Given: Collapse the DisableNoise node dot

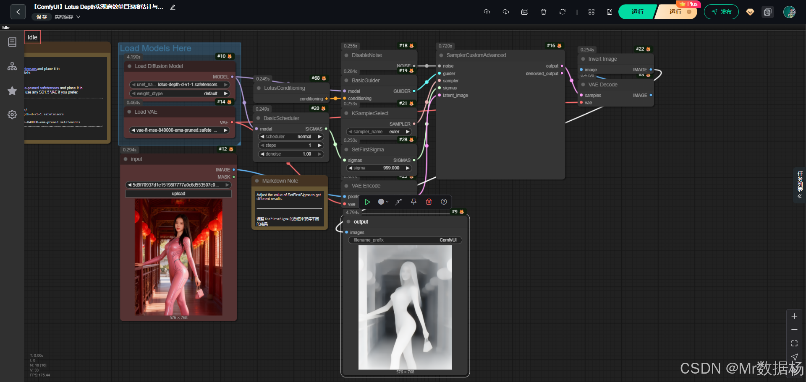Looking at the screenshot, I should click(x=346, y=55).
